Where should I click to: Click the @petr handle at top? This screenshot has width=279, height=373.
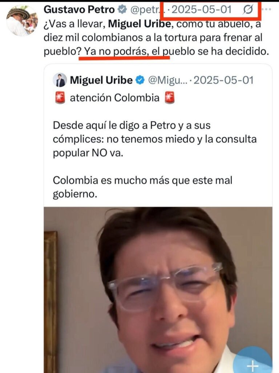click(145, 10)
